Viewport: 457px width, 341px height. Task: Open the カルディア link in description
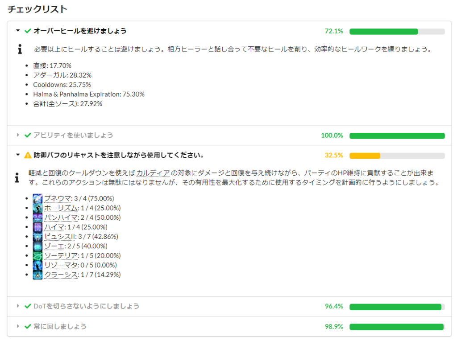153,173
